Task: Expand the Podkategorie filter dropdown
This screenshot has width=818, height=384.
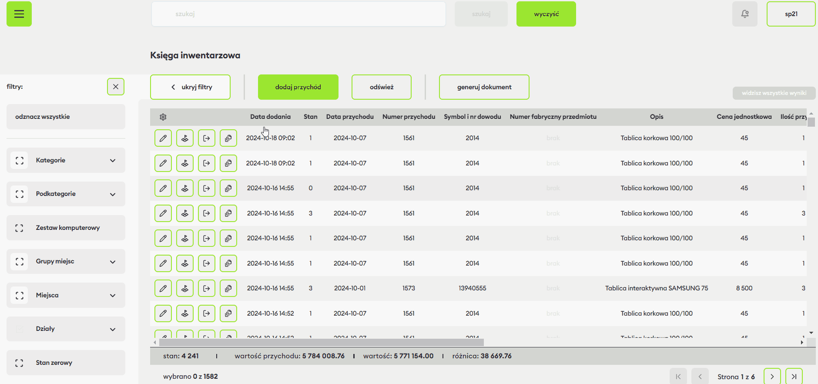Action: point(113,194)
